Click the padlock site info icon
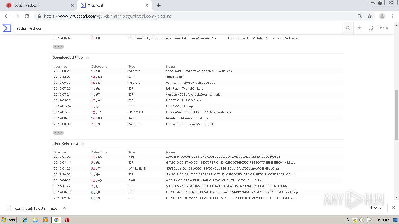The image size is (399, 224). [x=39, y=16]
